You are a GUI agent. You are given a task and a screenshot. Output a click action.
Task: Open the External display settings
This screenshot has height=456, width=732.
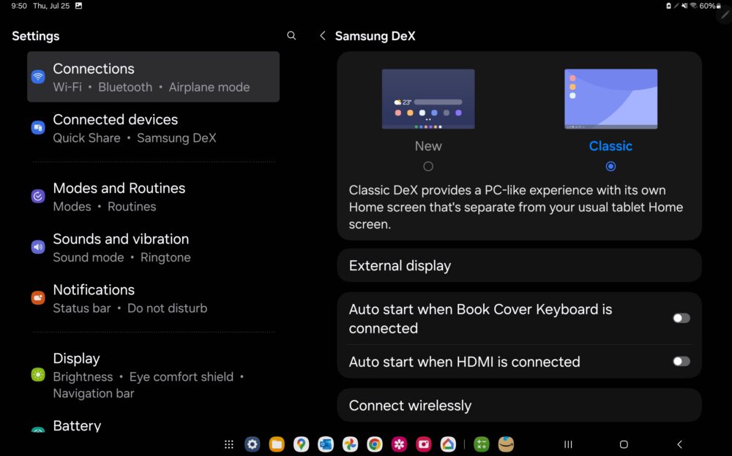click(519, 265)
